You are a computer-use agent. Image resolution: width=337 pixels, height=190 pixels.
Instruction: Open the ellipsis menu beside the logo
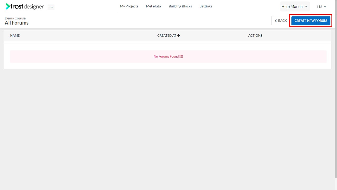[51, 7]
